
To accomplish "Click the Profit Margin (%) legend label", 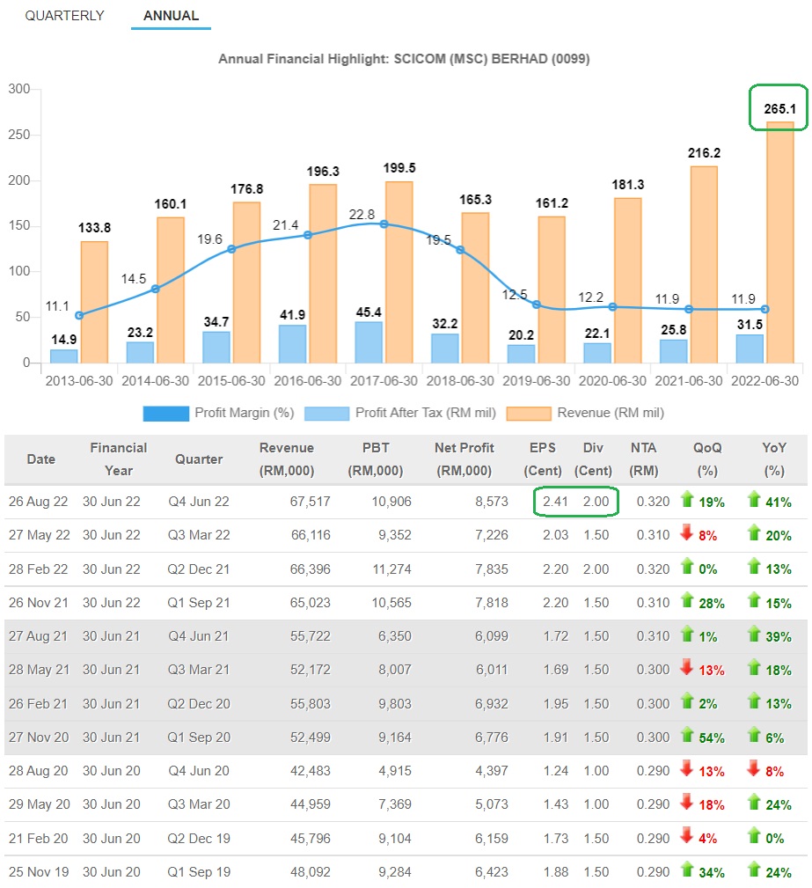I will (244, 413).
